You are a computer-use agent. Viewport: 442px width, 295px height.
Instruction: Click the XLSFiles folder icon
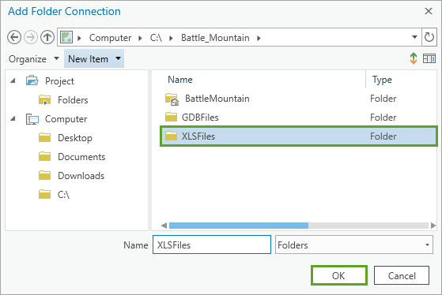click(x=171, y=136)
